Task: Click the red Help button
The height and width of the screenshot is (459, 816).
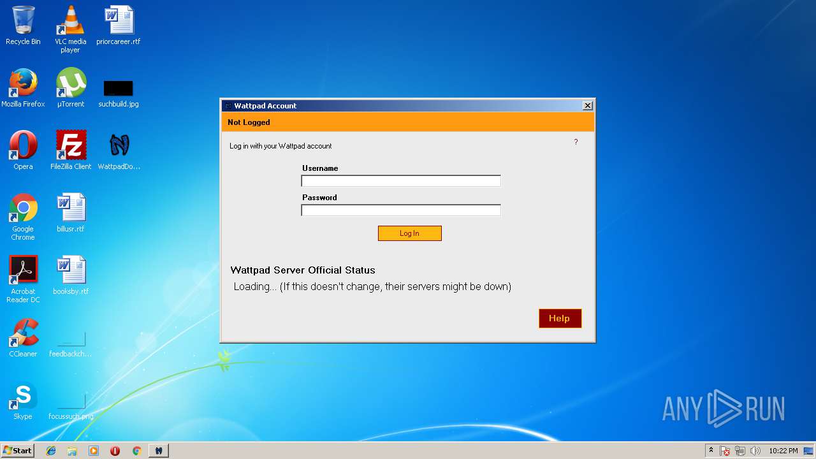Action: (560, 318)
